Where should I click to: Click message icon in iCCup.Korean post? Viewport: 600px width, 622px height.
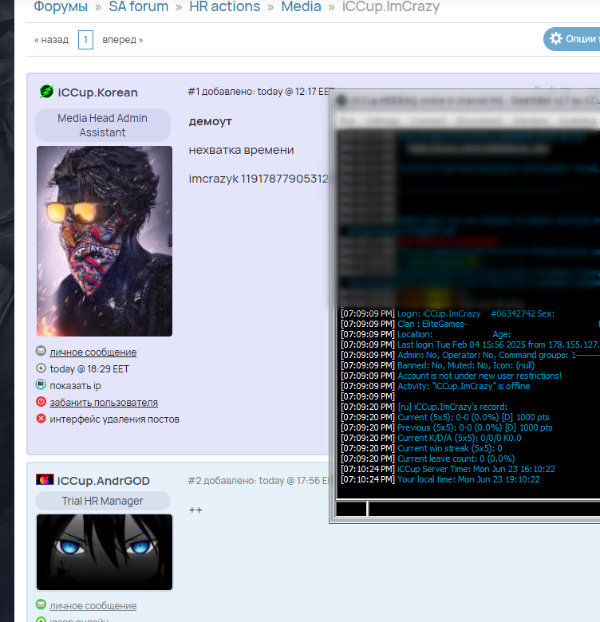pyautogui.click(x=41, y=351)
